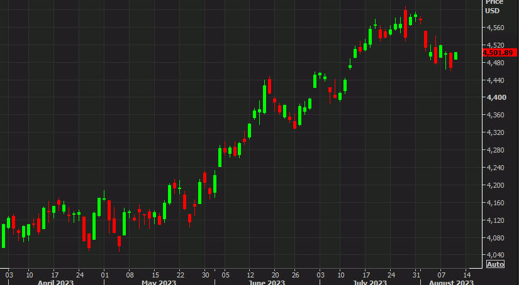Click the 01 date tick in May

104,275
